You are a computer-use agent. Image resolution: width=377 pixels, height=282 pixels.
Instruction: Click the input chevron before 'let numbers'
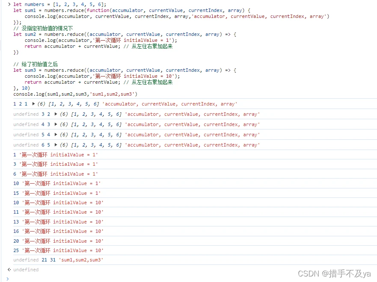coord(9,4)
